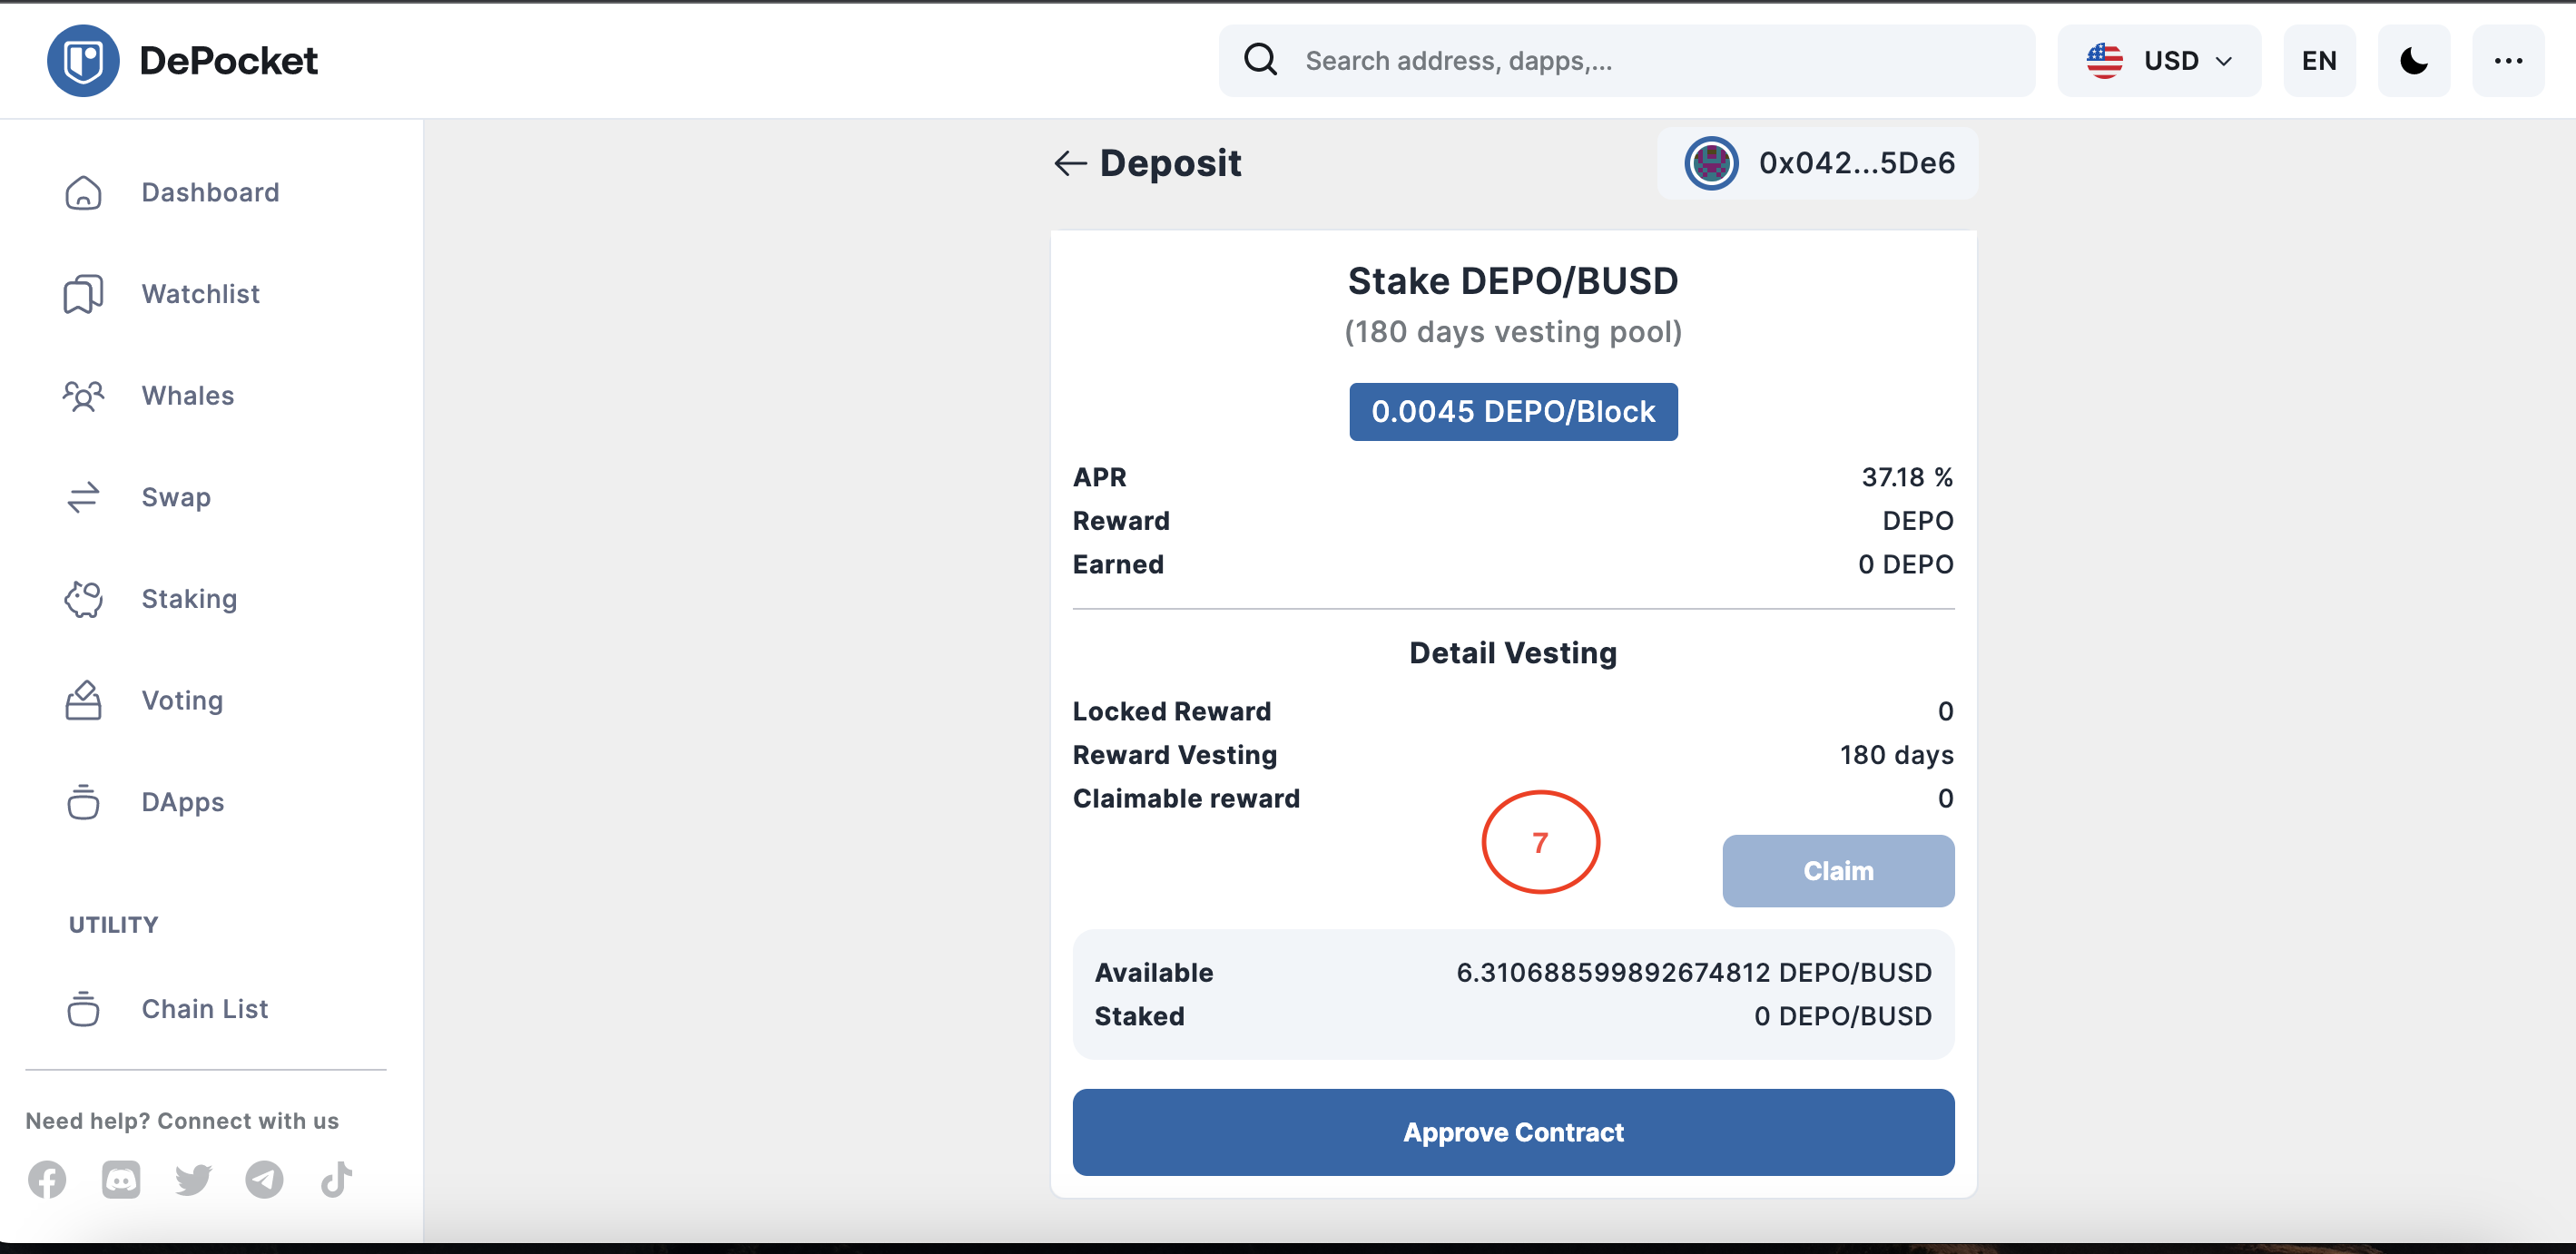Click the Swap arrows icon
The width and height of the screenshot is (2576, 1254).
click(x=83, y=497)
